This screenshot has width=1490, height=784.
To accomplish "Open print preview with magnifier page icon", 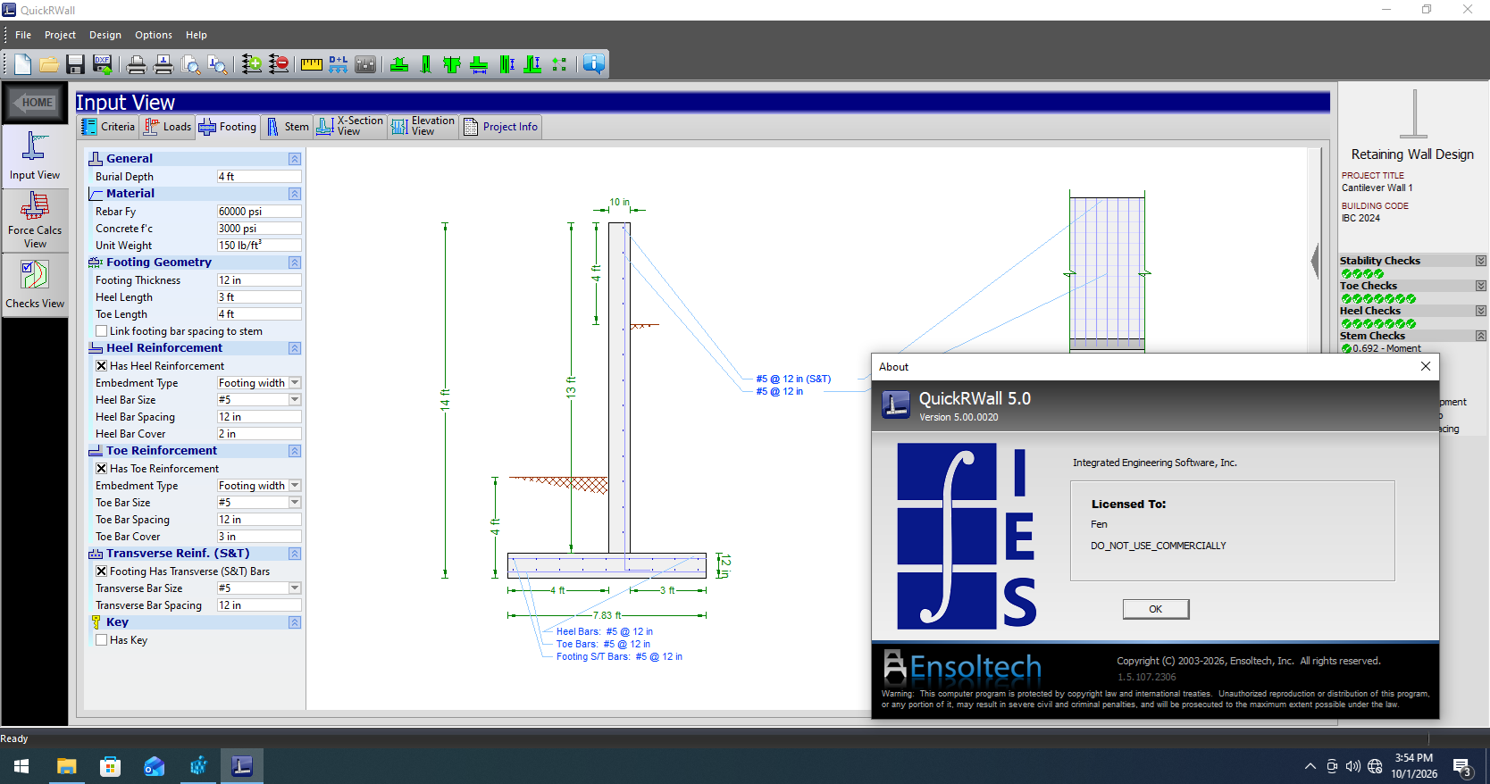I will click(190, 64).
